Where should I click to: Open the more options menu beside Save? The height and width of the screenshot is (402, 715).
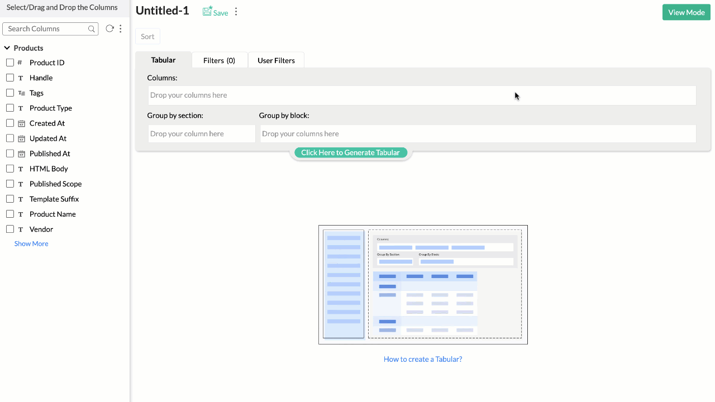236,12
